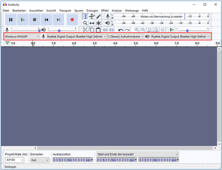222x170 pixels.
Task: Click the vertical scrollbar up arrow
Action: click(x=219, y=49)
